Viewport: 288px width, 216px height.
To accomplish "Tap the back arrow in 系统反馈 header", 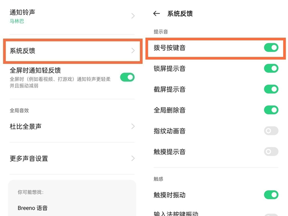I will (x=156, y=14).
